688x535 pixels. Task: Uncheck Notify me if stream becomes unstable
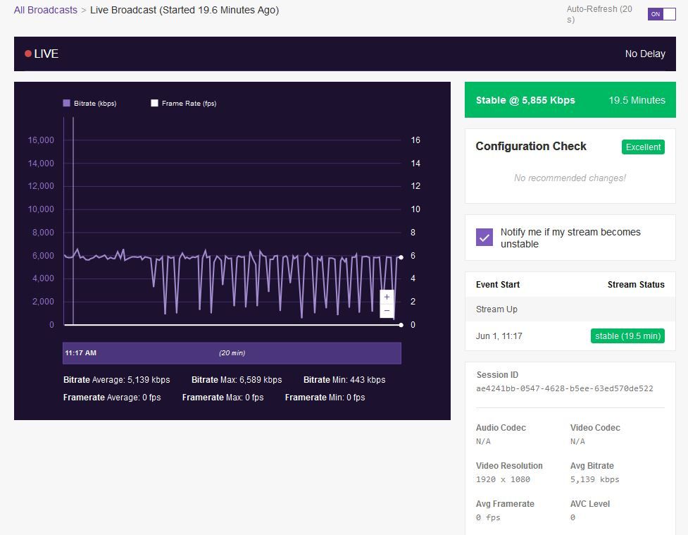[x=484, y=238]
